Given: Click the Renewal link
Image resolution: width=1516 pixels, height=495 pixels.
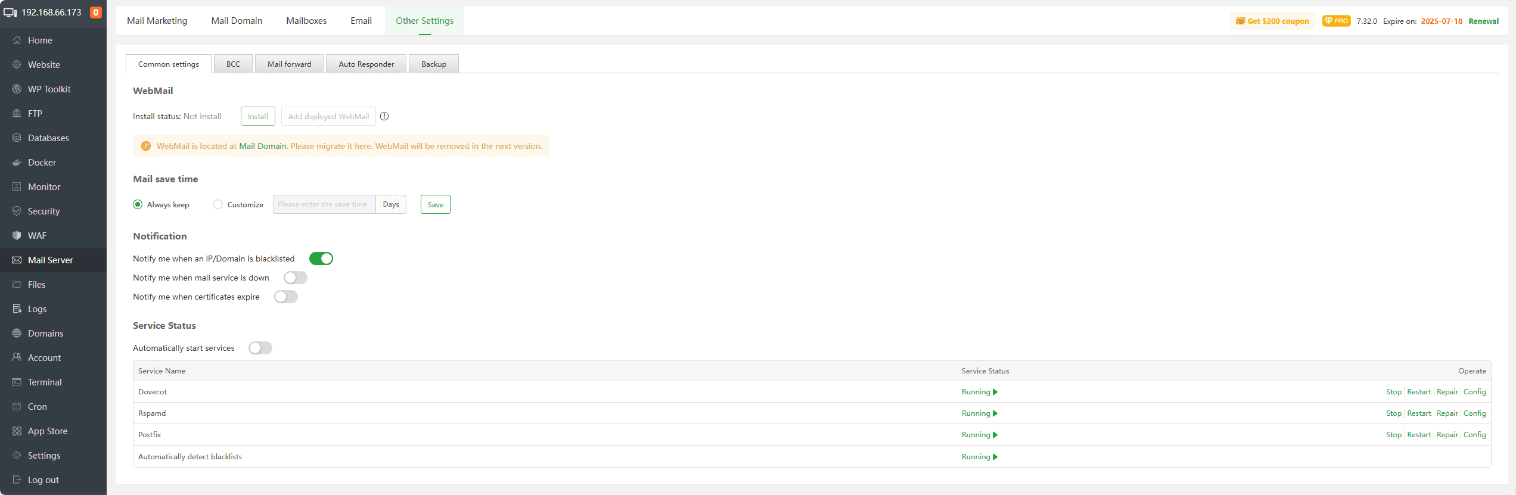Looking at the screenshot, I should coord(1483,21).
